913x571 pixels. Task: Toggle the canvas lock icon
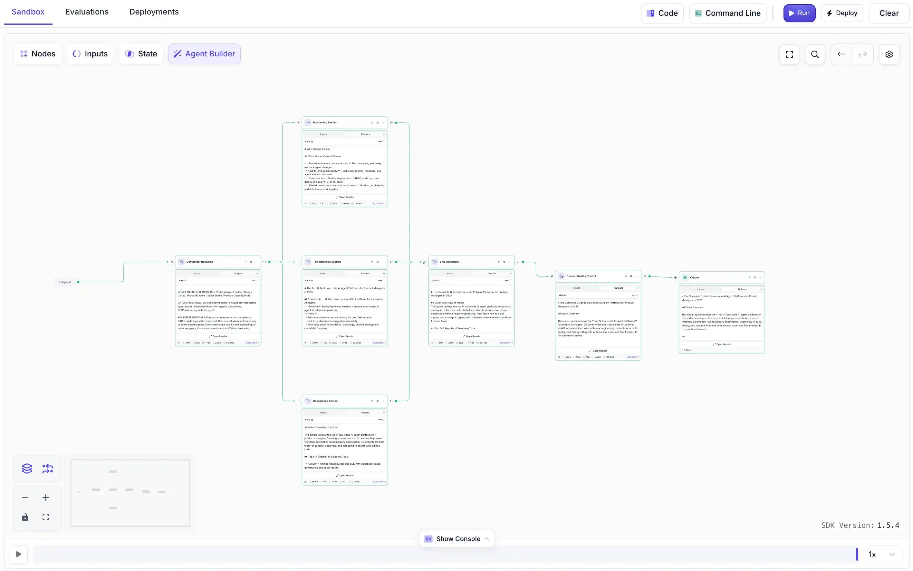click(25, 517)
